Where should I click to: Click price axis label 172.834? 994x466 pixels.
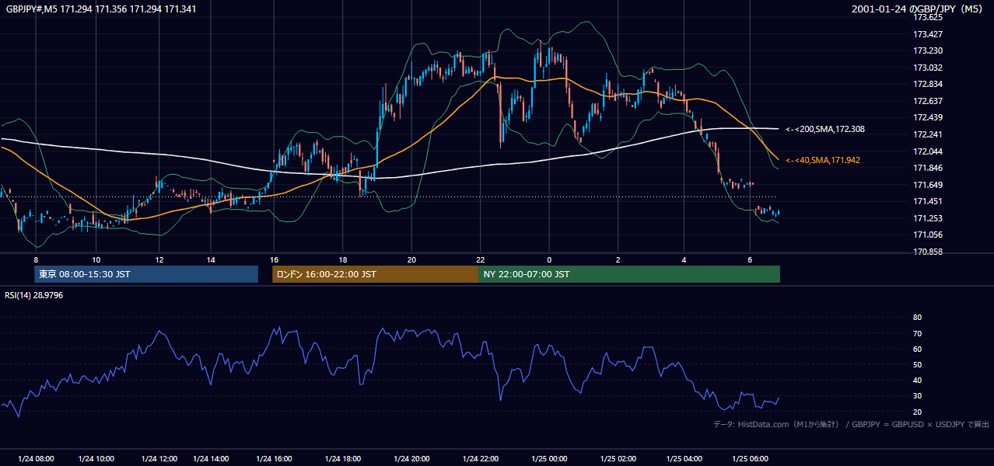[927, 84]
